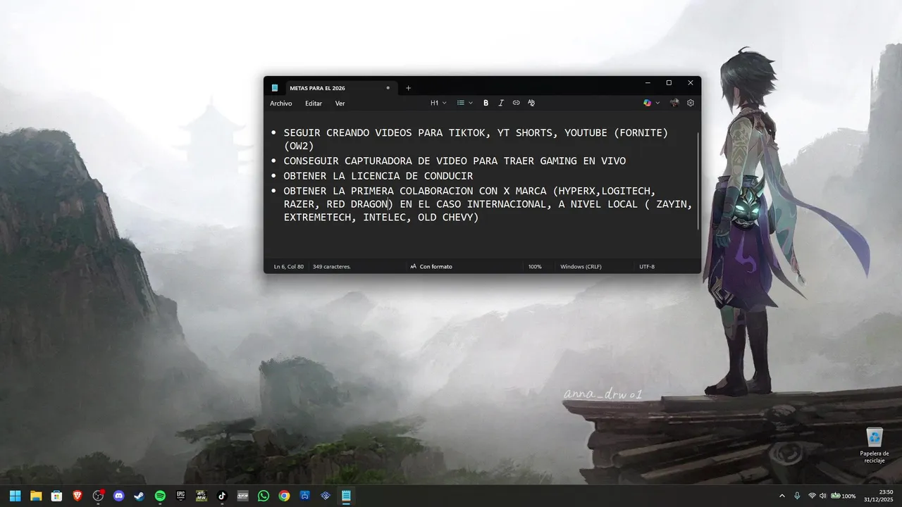Click the microphone tray icon
Screen dimensions: 902x507
tap(797, 496)
